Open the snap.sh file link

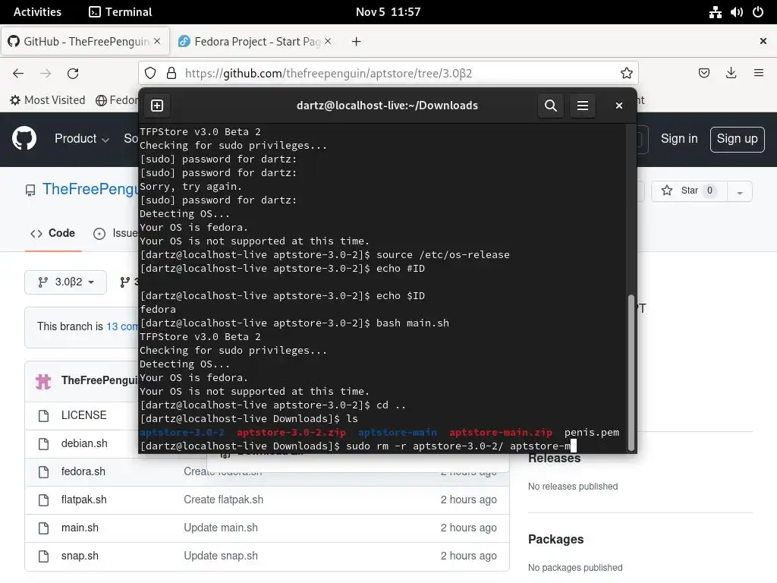pyautogui.click(x=80, y=556)
